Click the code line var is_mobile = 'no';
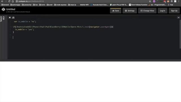 [25, 22]
